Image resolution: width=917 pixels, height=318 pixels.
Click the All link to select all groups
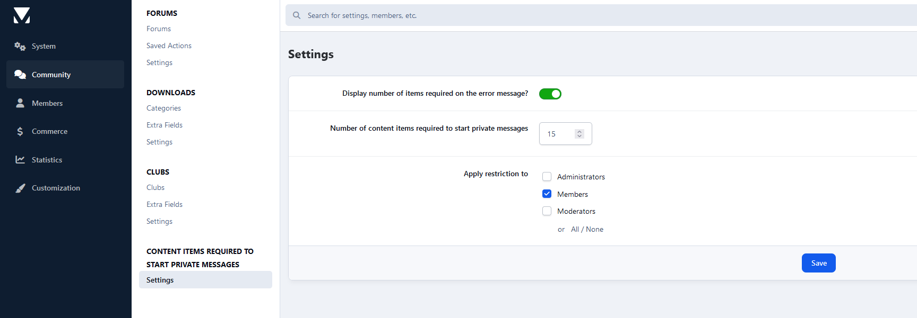(x=575, y=230)
